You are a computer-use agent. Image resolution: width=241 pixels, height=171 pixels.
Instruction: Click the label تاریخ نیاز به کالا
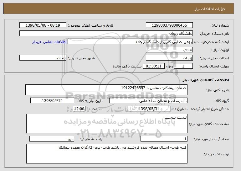pos(90,101)
